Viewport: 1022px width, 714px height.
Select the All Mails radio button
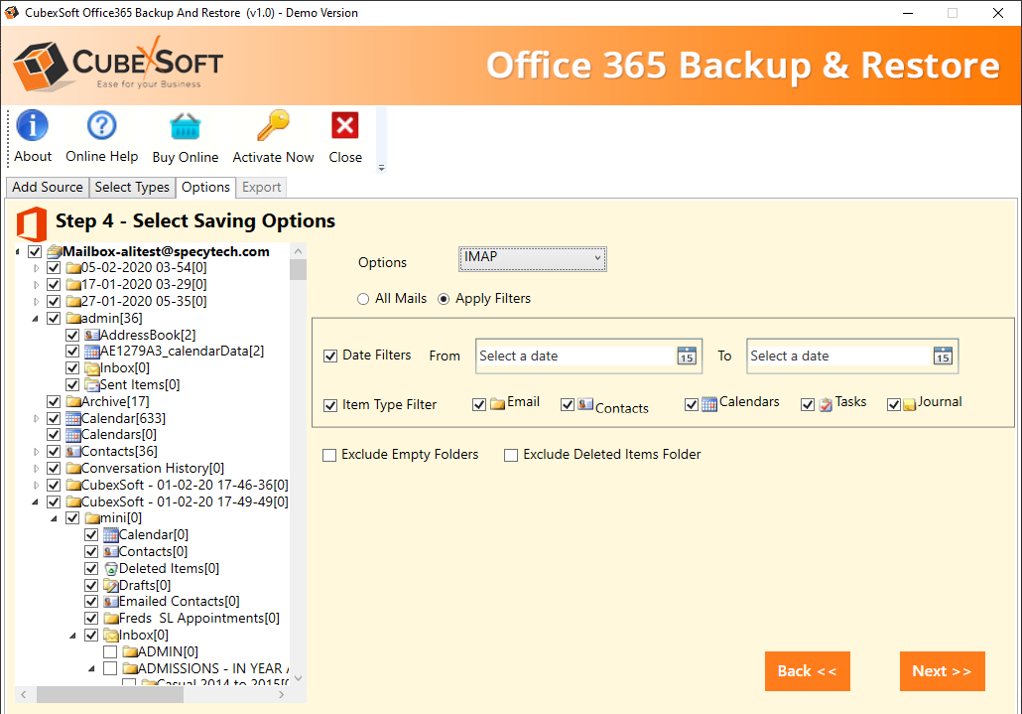coord(363,299)
